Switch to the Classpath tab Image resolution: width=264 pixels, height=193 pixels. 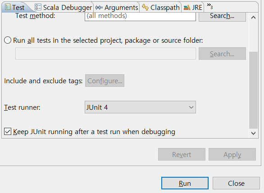click(x=161, y=7)
